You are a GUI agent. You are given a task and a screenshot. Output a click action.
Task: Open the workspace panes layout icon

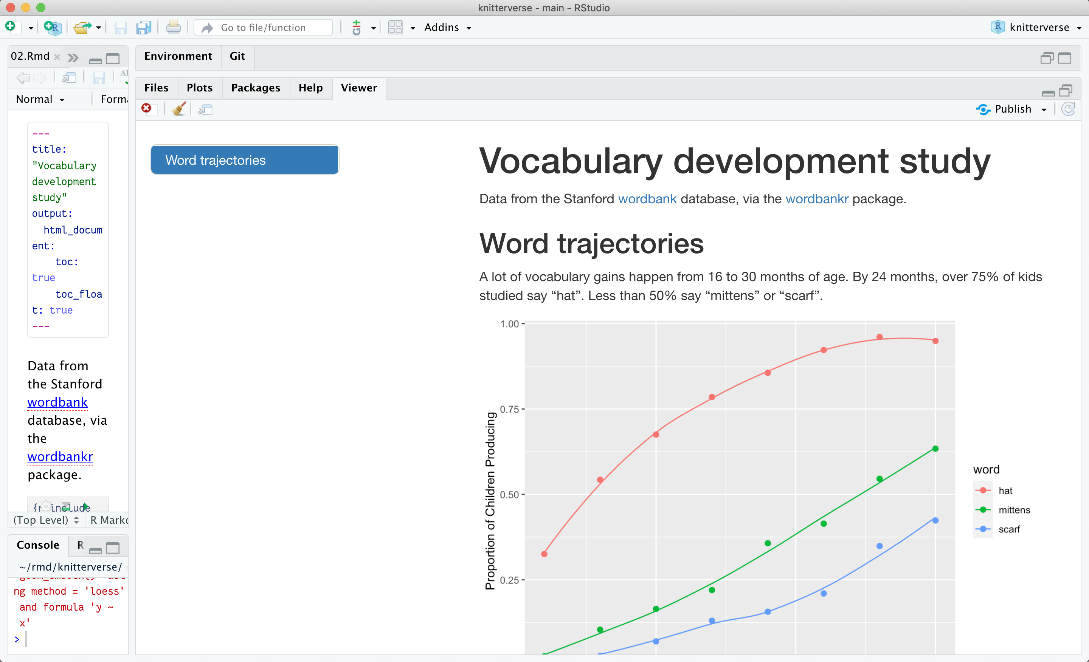[396, 28]
